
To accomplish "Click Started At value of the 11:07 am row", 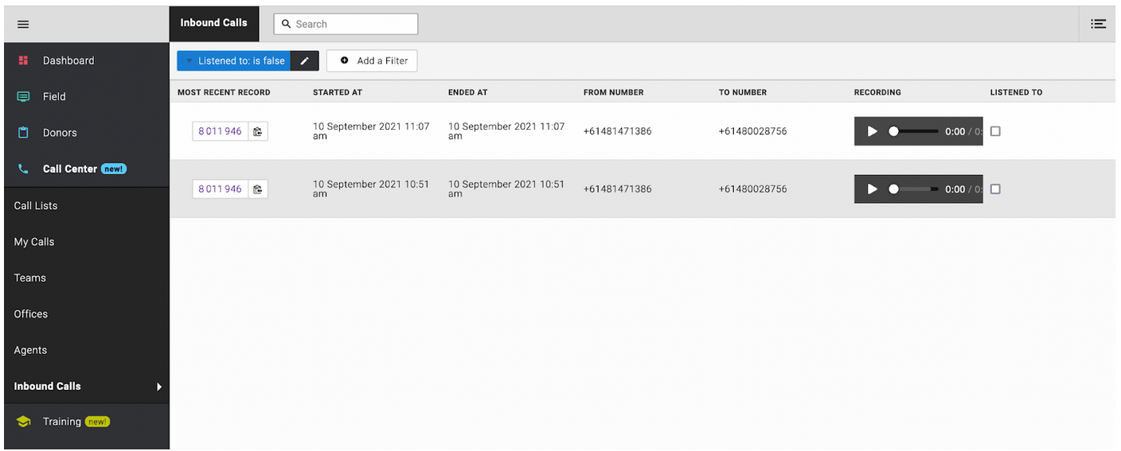I will pos(371,131).
